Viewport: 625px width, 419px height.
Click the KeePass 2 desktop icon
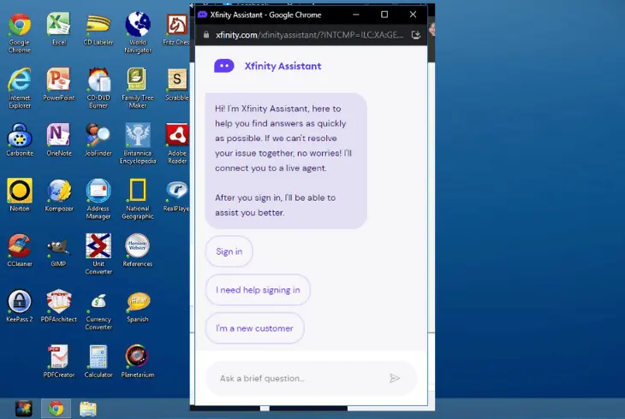[x=20, y=305]
